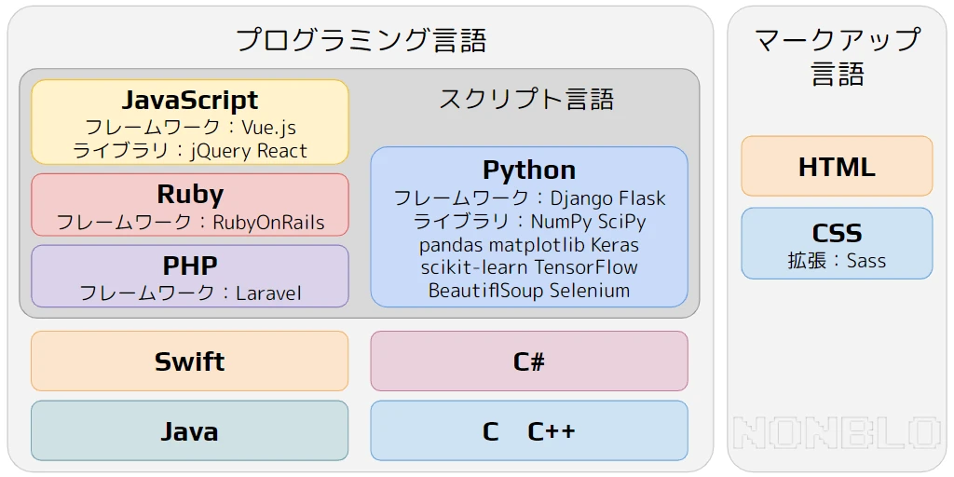The image size is (954, 477).
Task: Click the JavaScript box heading
Action: tap(190, 100)
